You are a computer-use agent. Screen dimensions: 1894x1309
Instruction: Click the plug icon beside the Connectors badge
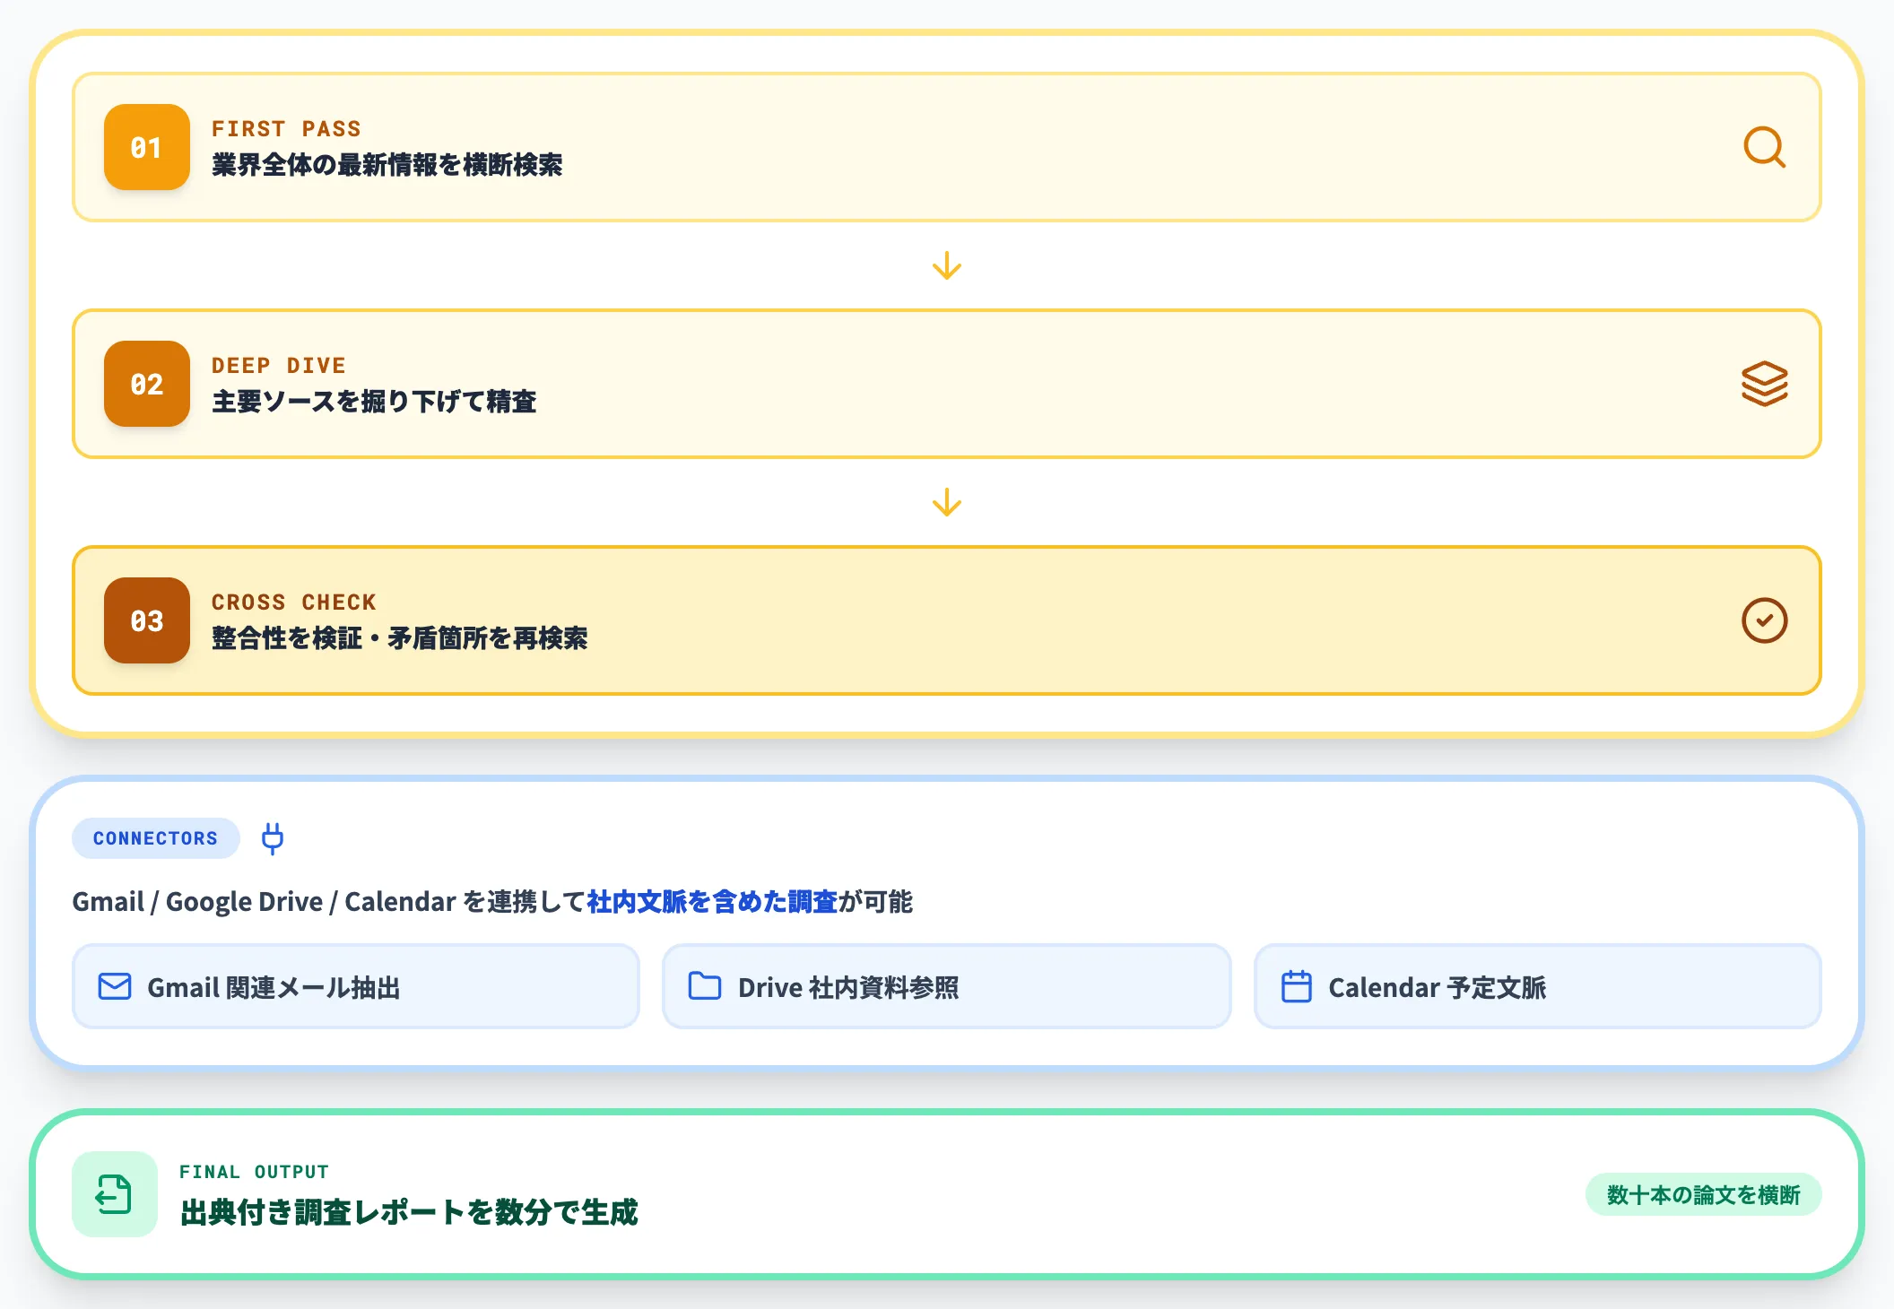273,838
